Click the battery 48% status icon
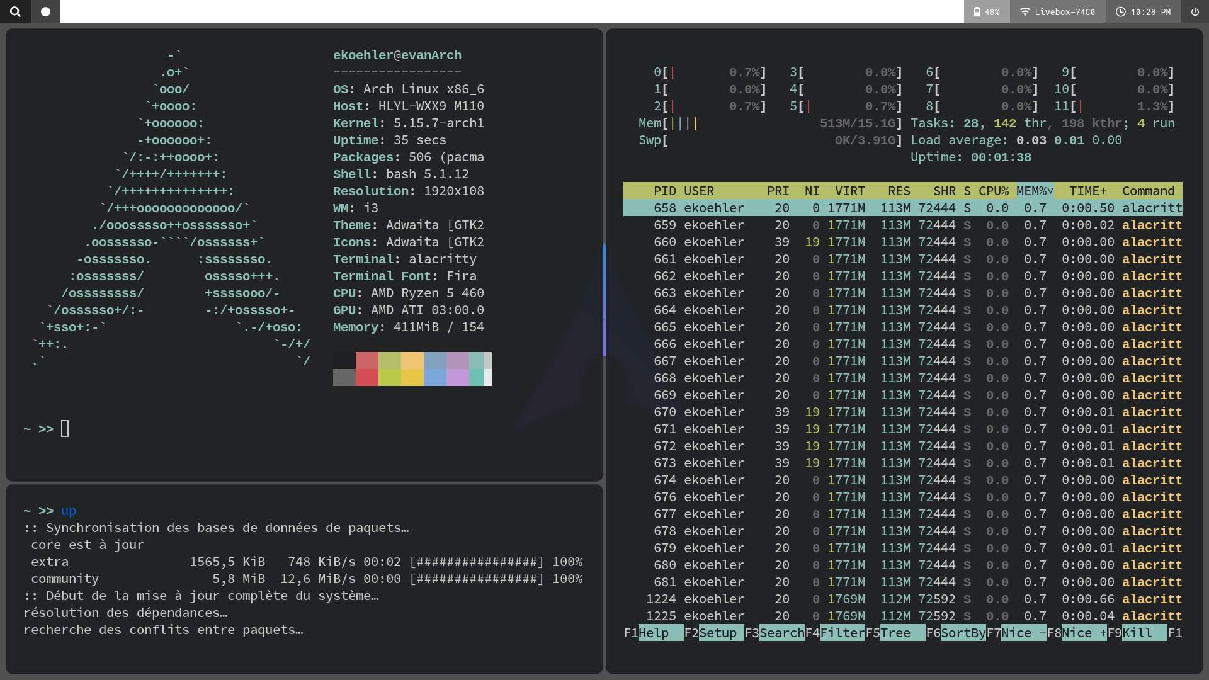The width and height of the screenshot is (1209, 680). tap(986, 11)
